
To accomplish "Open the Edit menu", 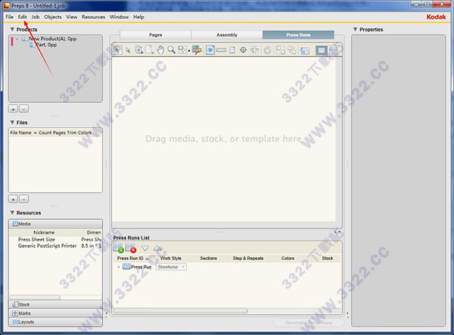I will coord(22,17).
